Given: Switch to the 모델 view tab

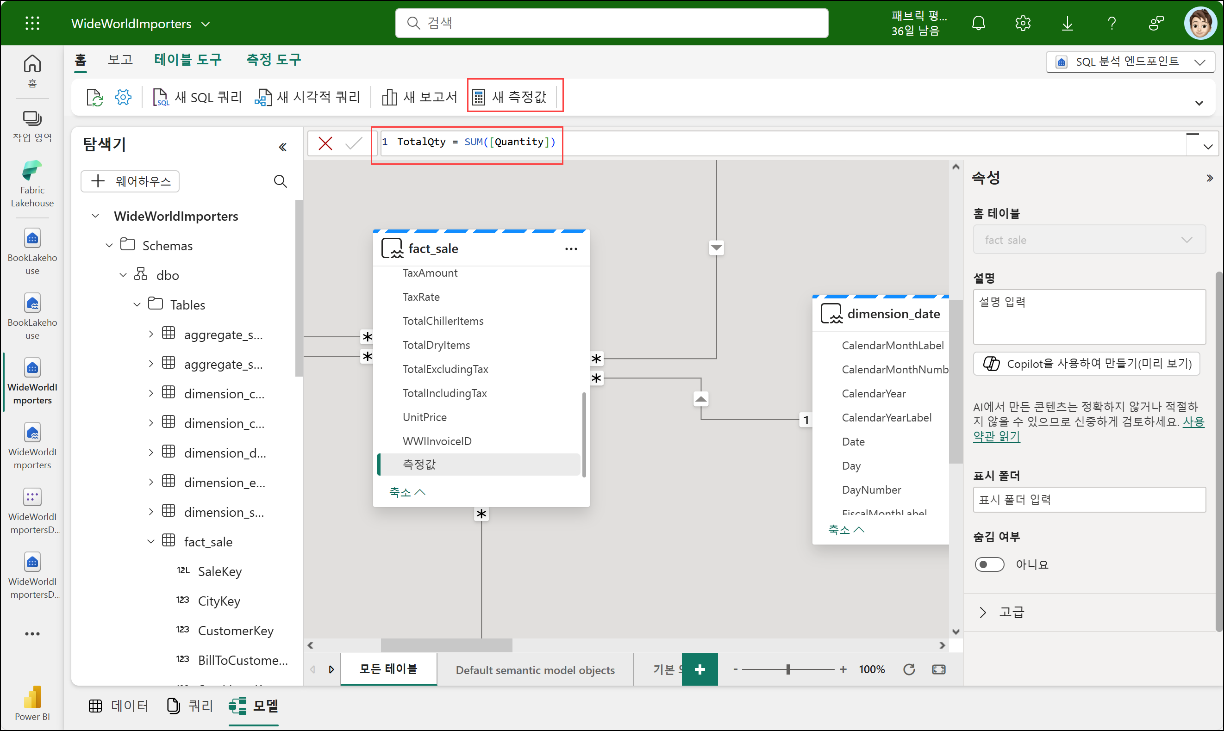Looking at the screenshot, I should [254, 706].
